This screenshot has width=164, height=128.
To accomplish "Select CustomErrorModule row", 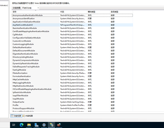I will (x=72, y=41).
